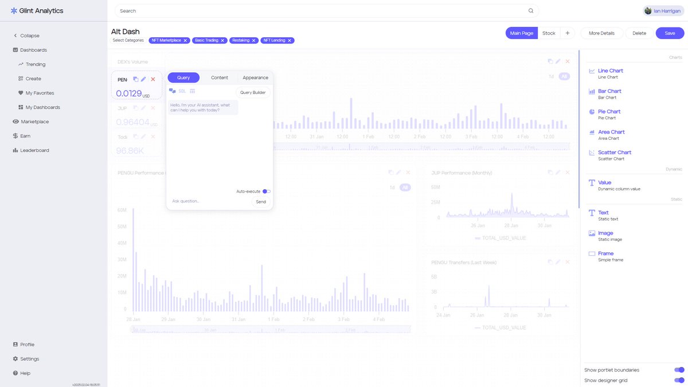This screenshot has width=688, height=387.
Task: Select 1d range on DEX's Volume chart
Action: click(x=551, y=76)
